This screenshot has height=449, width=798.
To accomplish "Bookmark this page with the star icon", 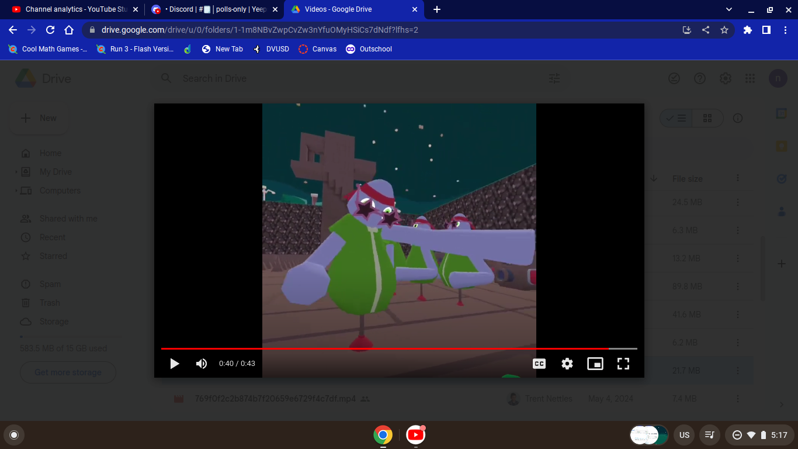I will click(x=724, y=30).
